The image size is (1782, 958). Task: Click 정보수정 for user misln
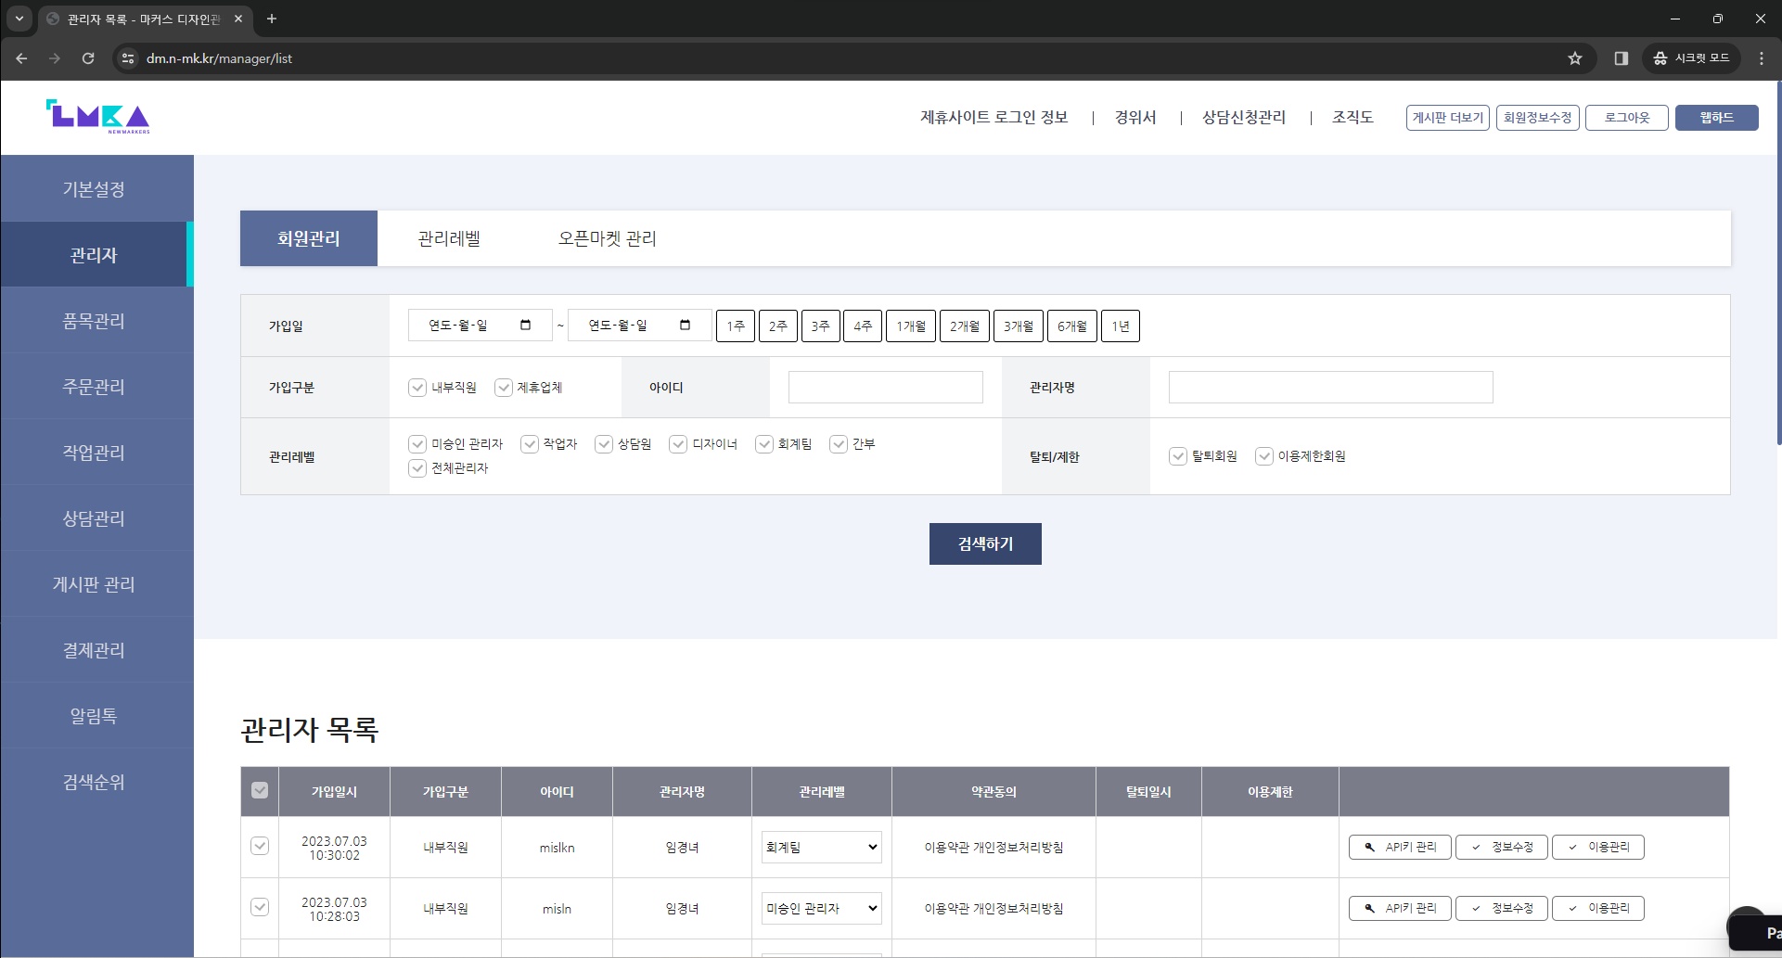[1502, 908]
